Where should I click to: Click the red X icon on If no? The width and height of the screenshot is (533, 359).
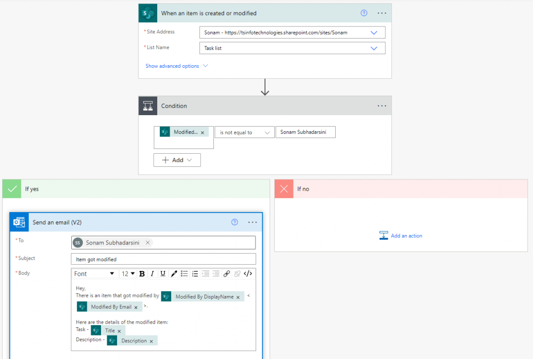point(284,189)
